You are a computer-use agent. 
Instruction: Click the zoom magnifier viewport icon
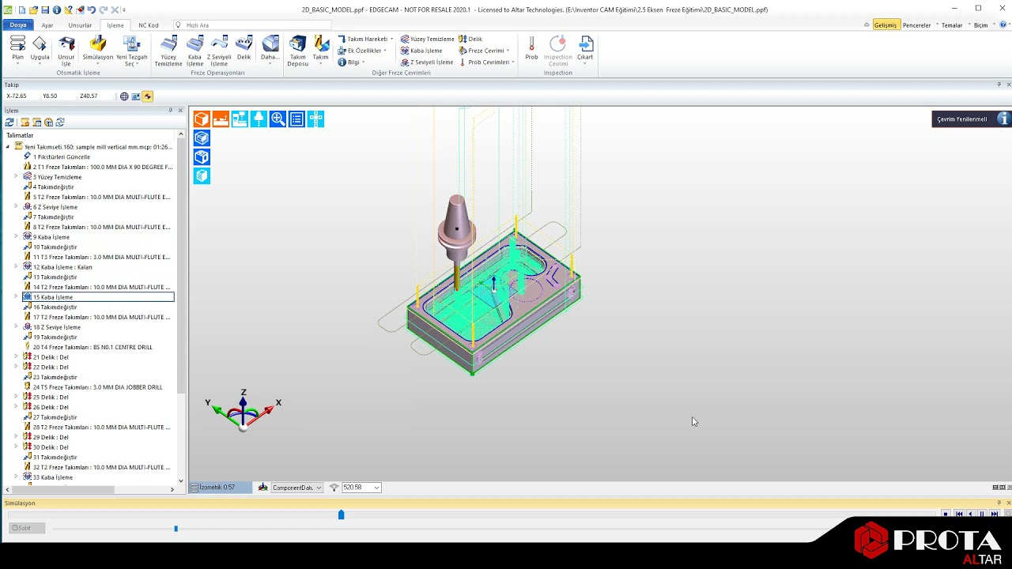point(278,119)
